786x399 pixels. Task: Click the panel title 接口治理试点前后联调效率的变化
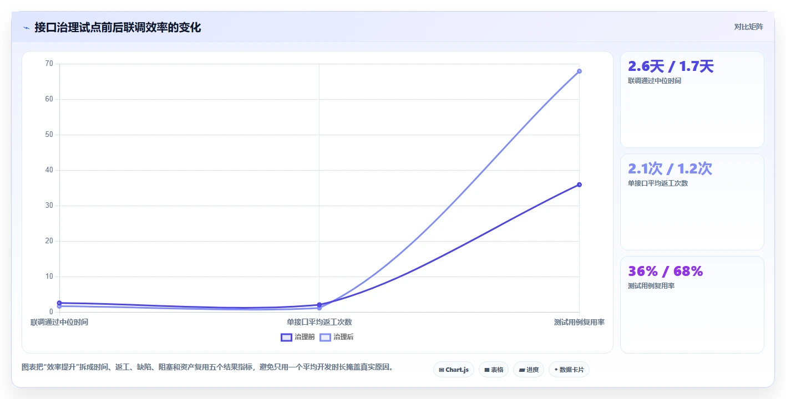118,28
